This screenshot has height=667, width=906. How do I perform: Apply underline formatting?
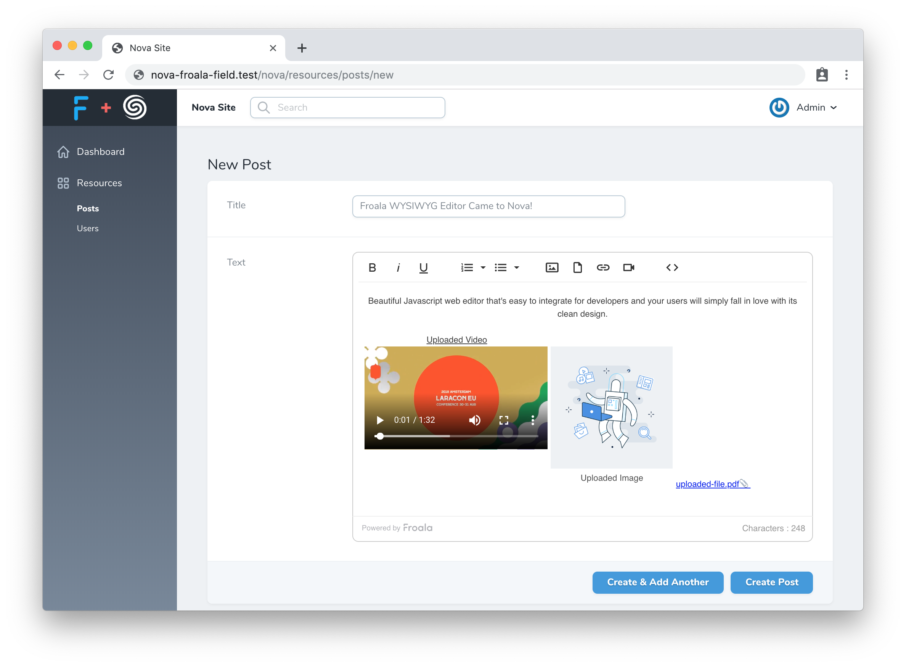423,267
